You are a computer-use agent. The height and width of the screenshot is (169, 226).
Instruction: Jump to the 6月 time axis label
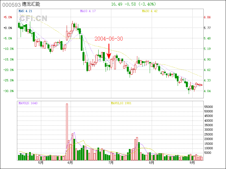[70, 163]
